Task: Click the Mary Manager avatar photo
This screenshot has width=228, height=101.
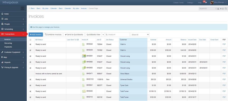Action: (x=212, y=3)
